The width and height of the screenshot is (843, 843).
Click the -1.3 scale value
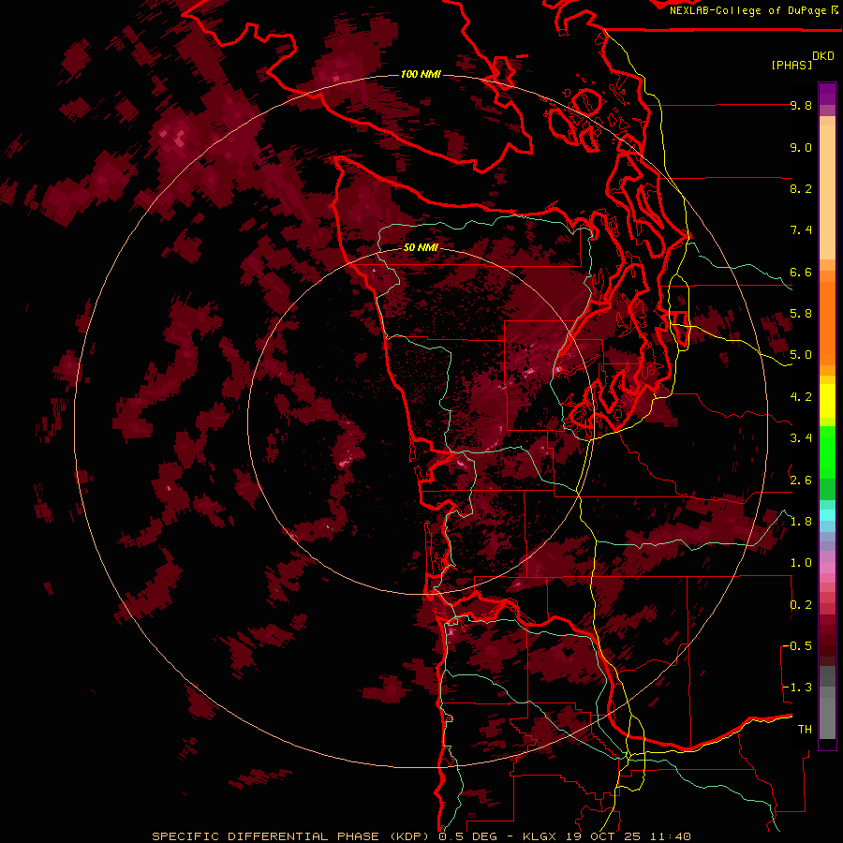(798, 688)
